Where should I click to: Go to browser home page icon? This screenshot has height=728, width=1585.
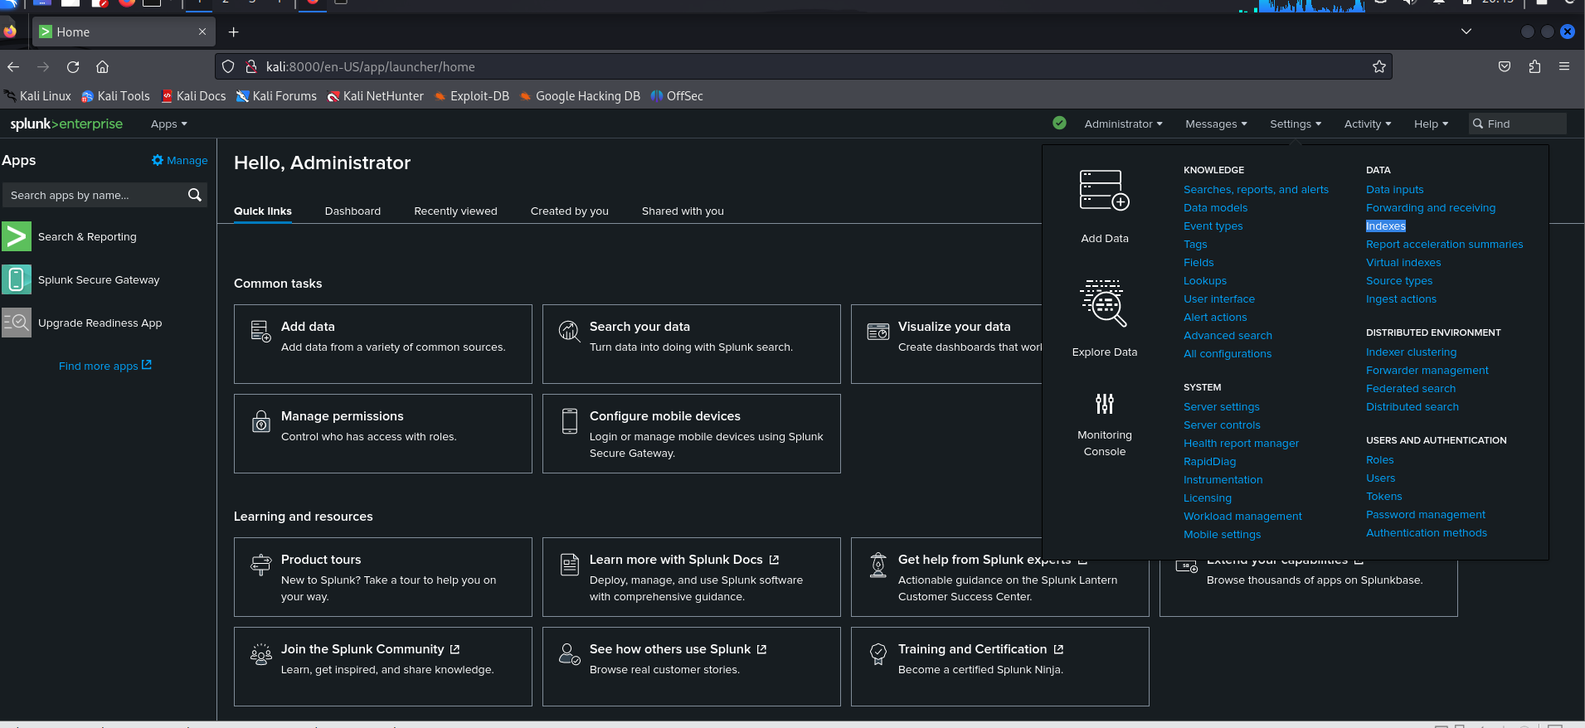(x=102, y=67)
